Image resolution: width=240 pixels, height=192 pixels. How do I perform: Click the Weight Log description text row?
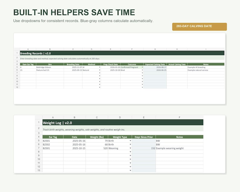click(123, 129)
